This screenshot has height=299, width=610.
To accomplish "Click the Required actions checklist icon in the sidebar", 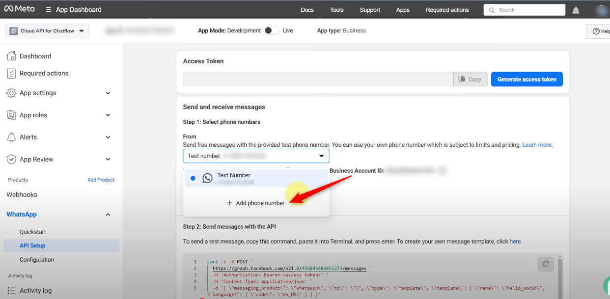I will click(x=11, y=73).
